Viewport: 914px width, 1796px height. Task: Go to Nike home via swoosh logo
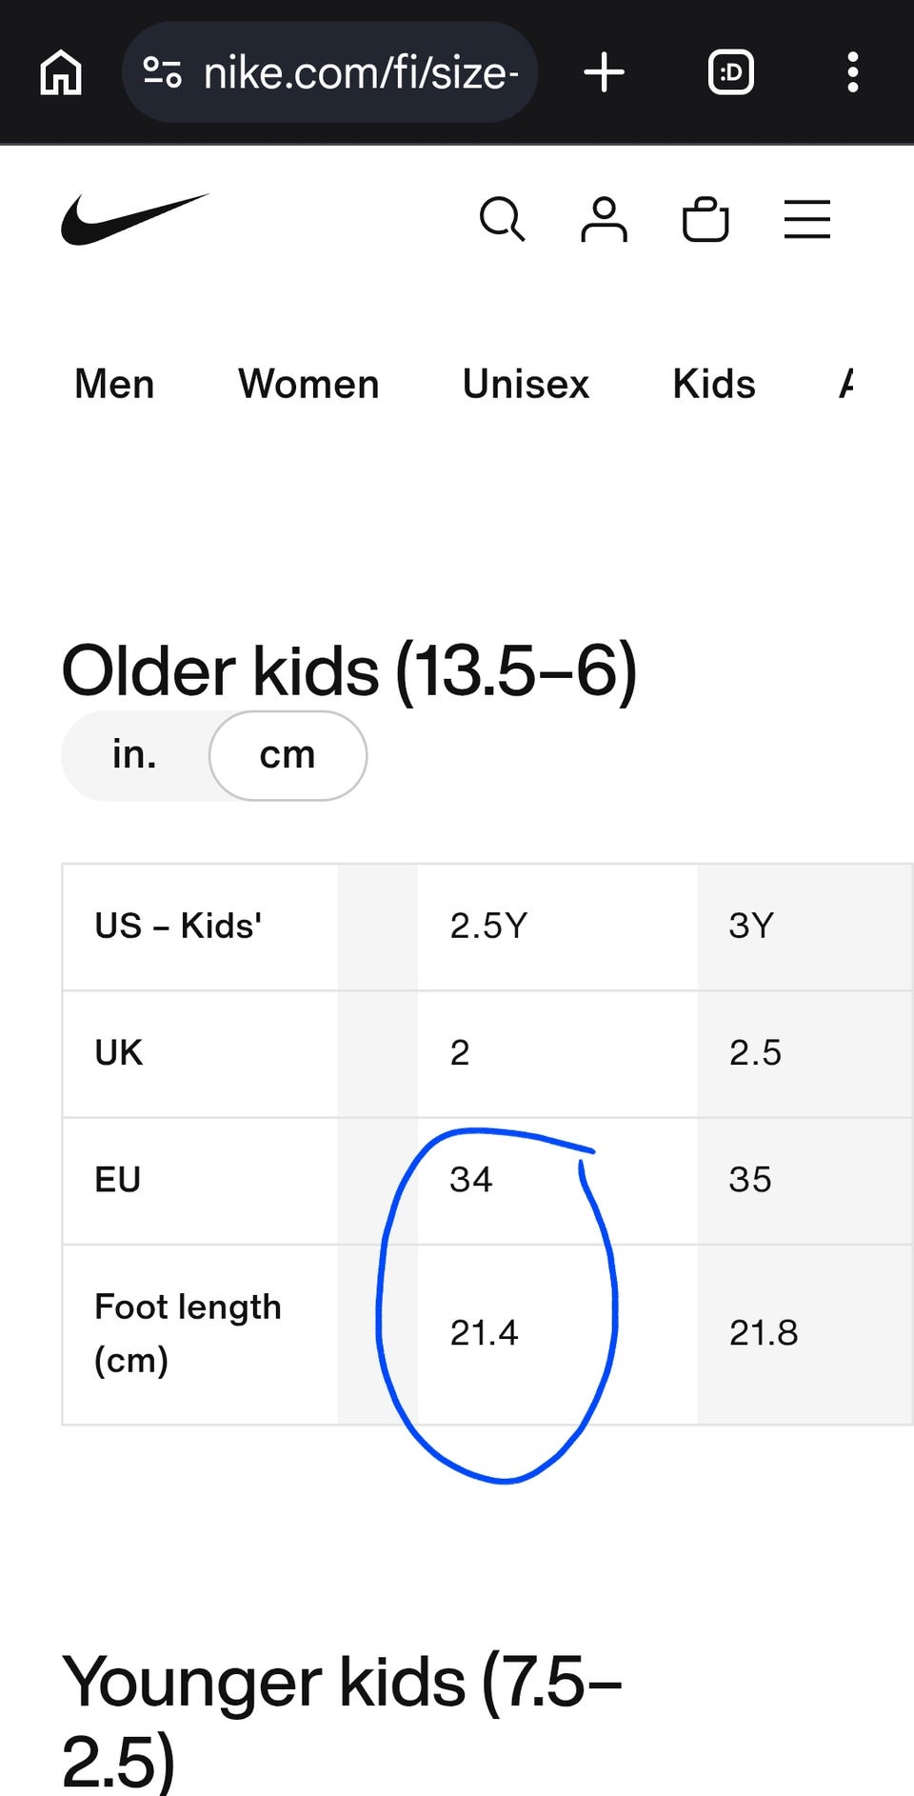(134, 219)
